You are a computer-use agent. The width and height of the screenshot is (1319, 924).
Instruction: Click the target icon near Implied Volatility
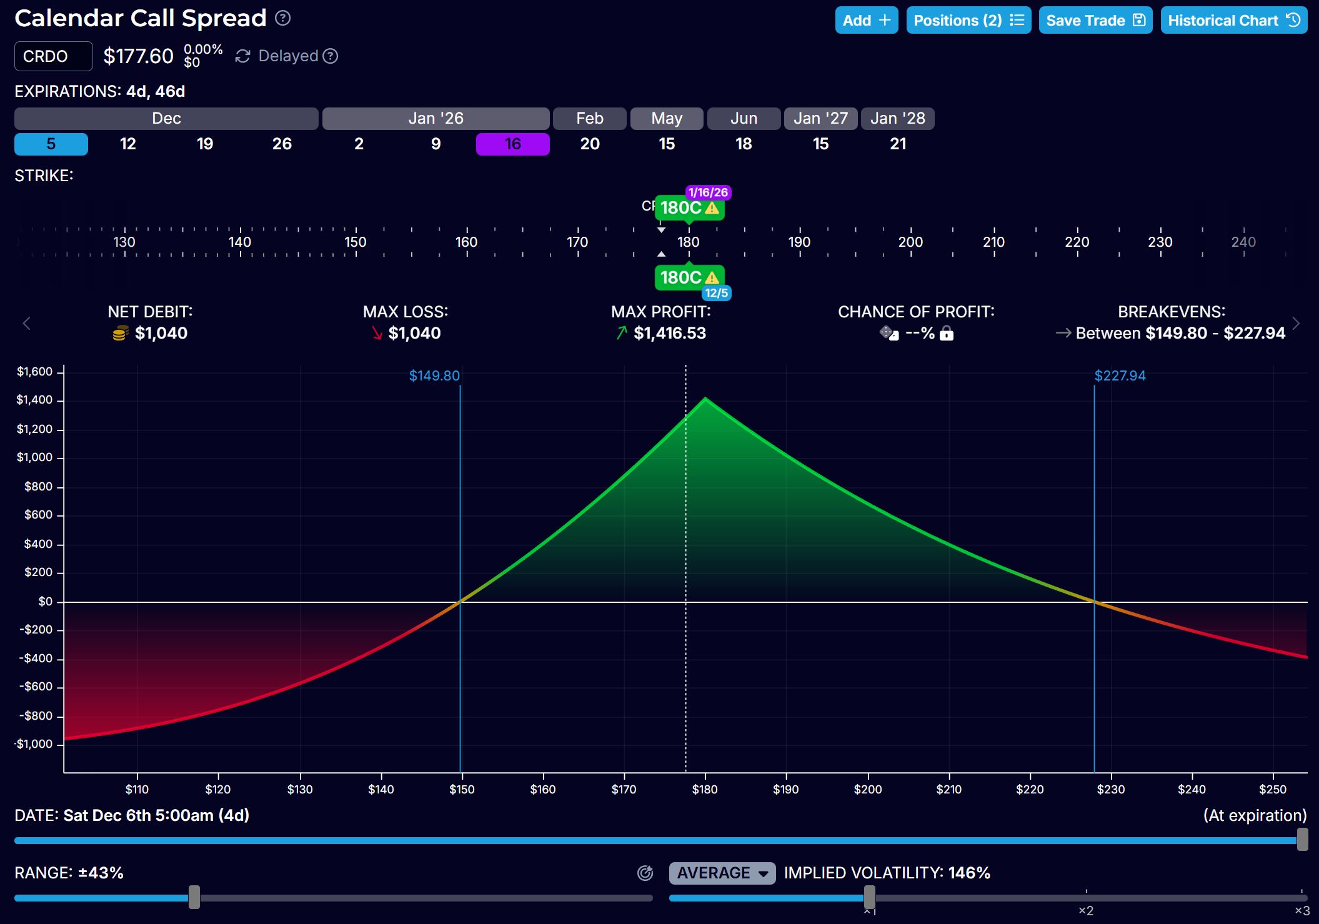click(x=645, y=873)
